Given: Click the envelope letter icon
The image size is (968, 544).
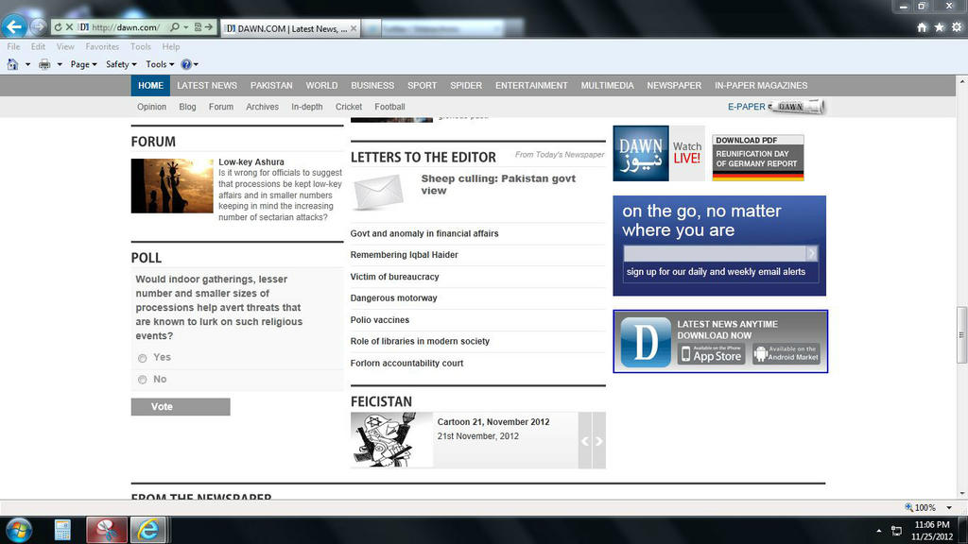Looking at the screenshot, I should [378, 192].
